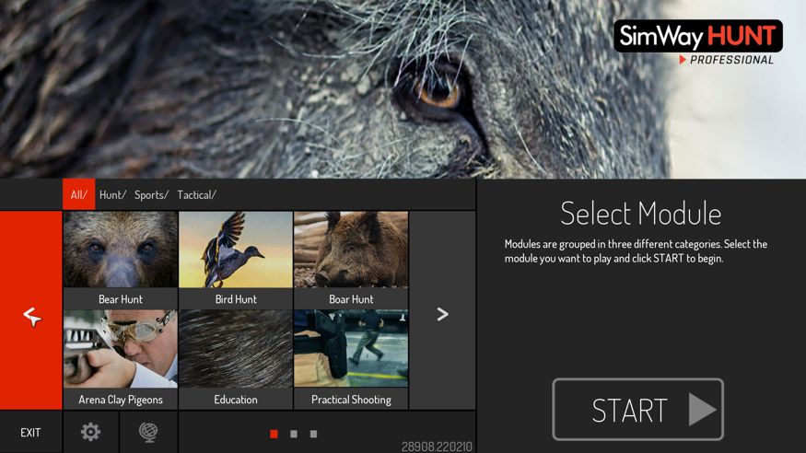Click the EXIT button
The height and width of the screenshot is (453, 806).
coord(30,433)
